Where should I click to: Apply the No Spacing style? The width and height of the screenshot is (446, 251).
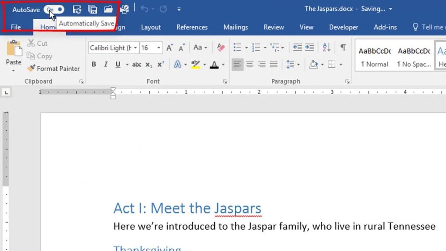click(x=414, y=57)
